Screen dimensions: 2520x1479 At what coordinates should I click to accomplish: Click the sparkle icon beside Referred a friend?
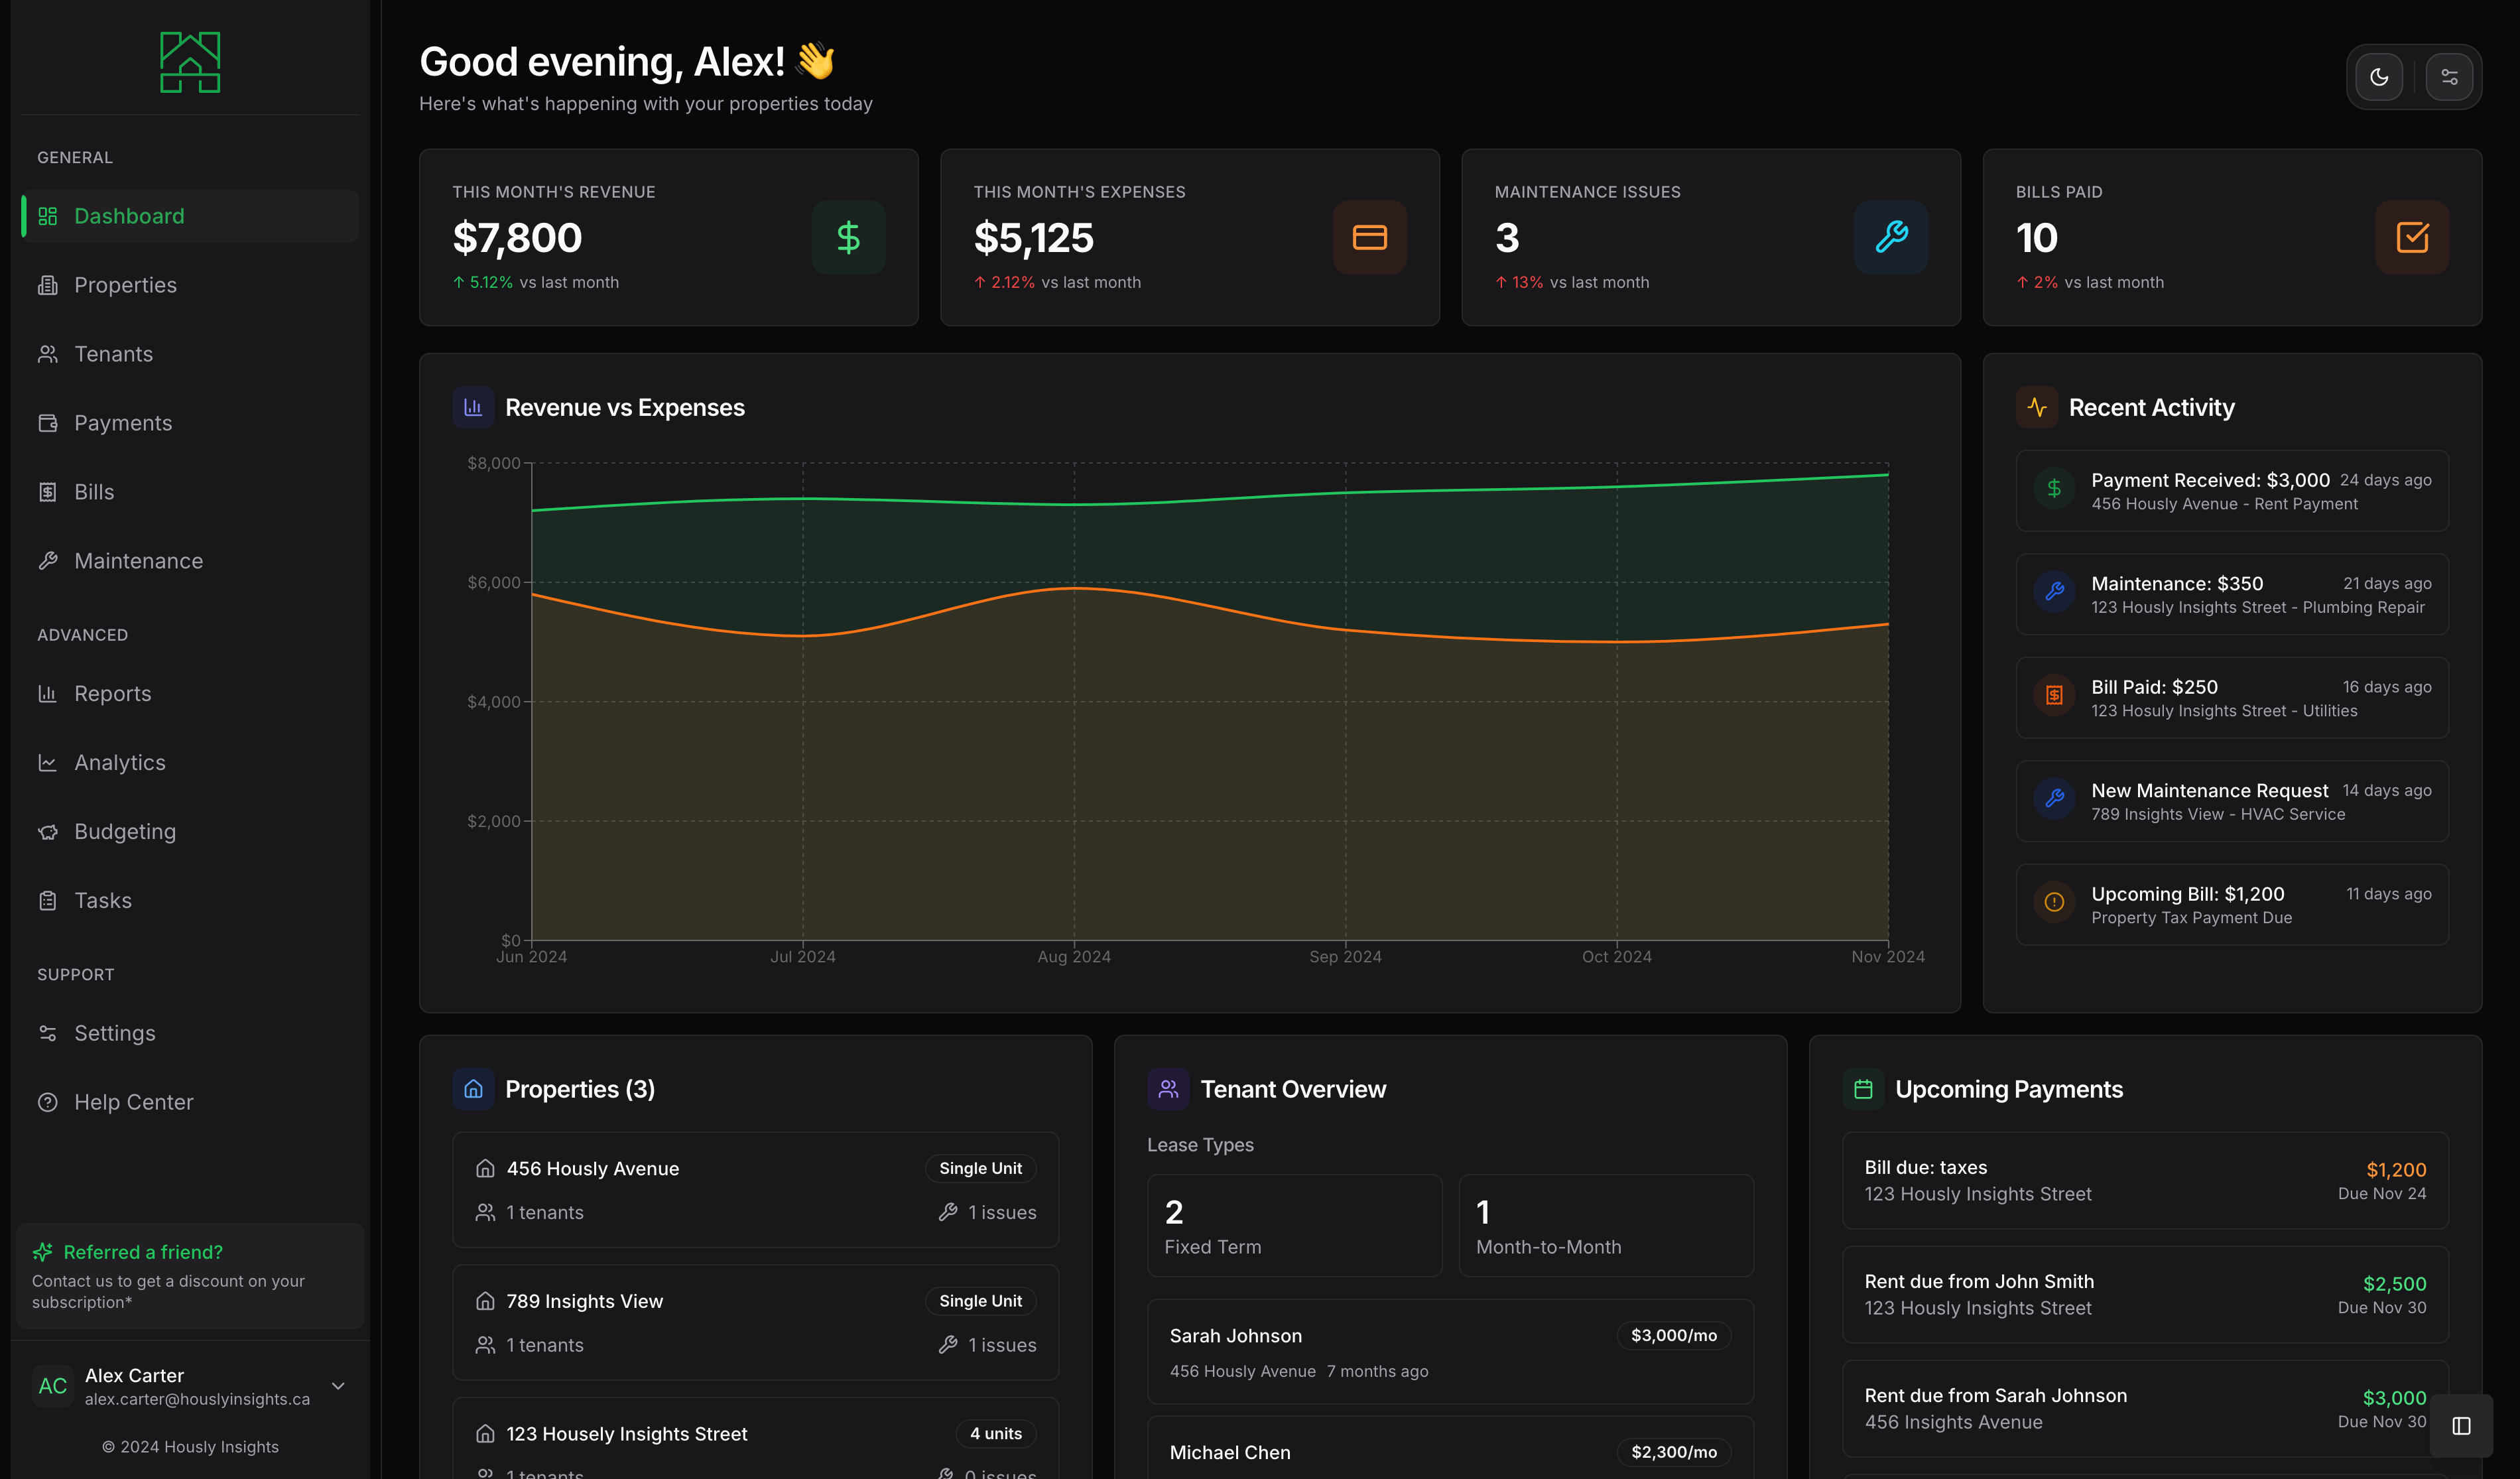coord(42,1252)
